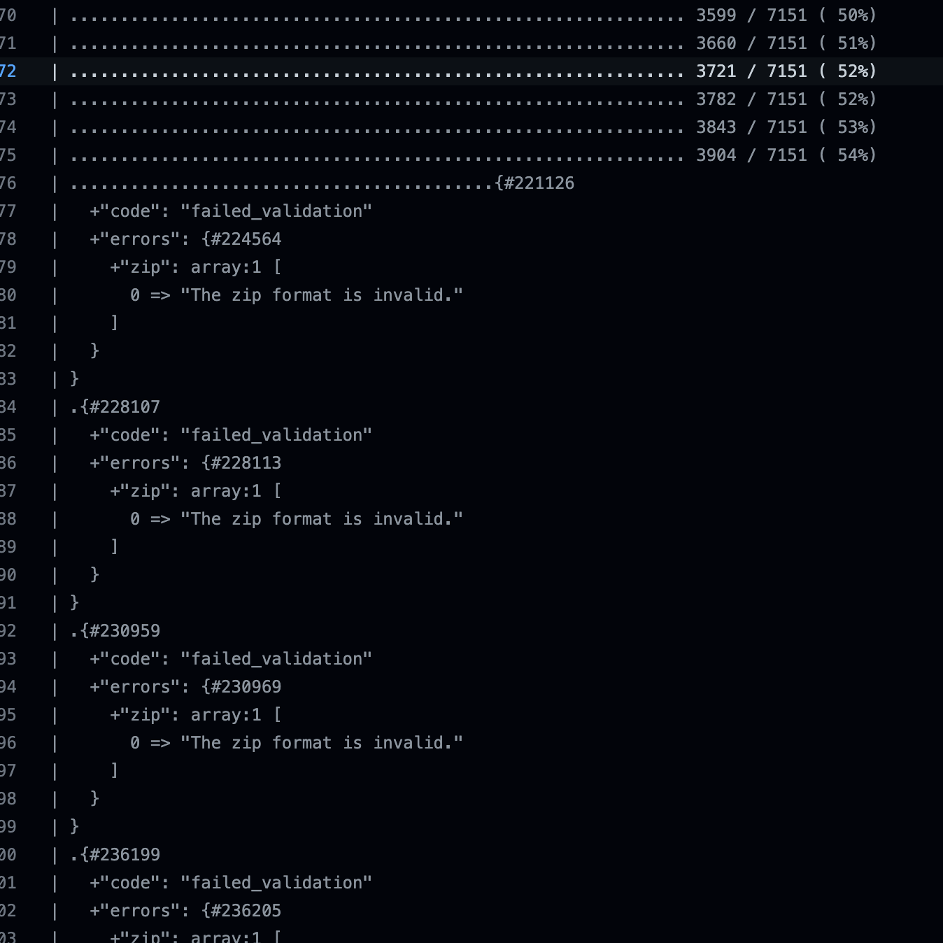Click line number ending in 70
Image resolution: width=943 pixels, height=943 pixels.
point(8,15)
